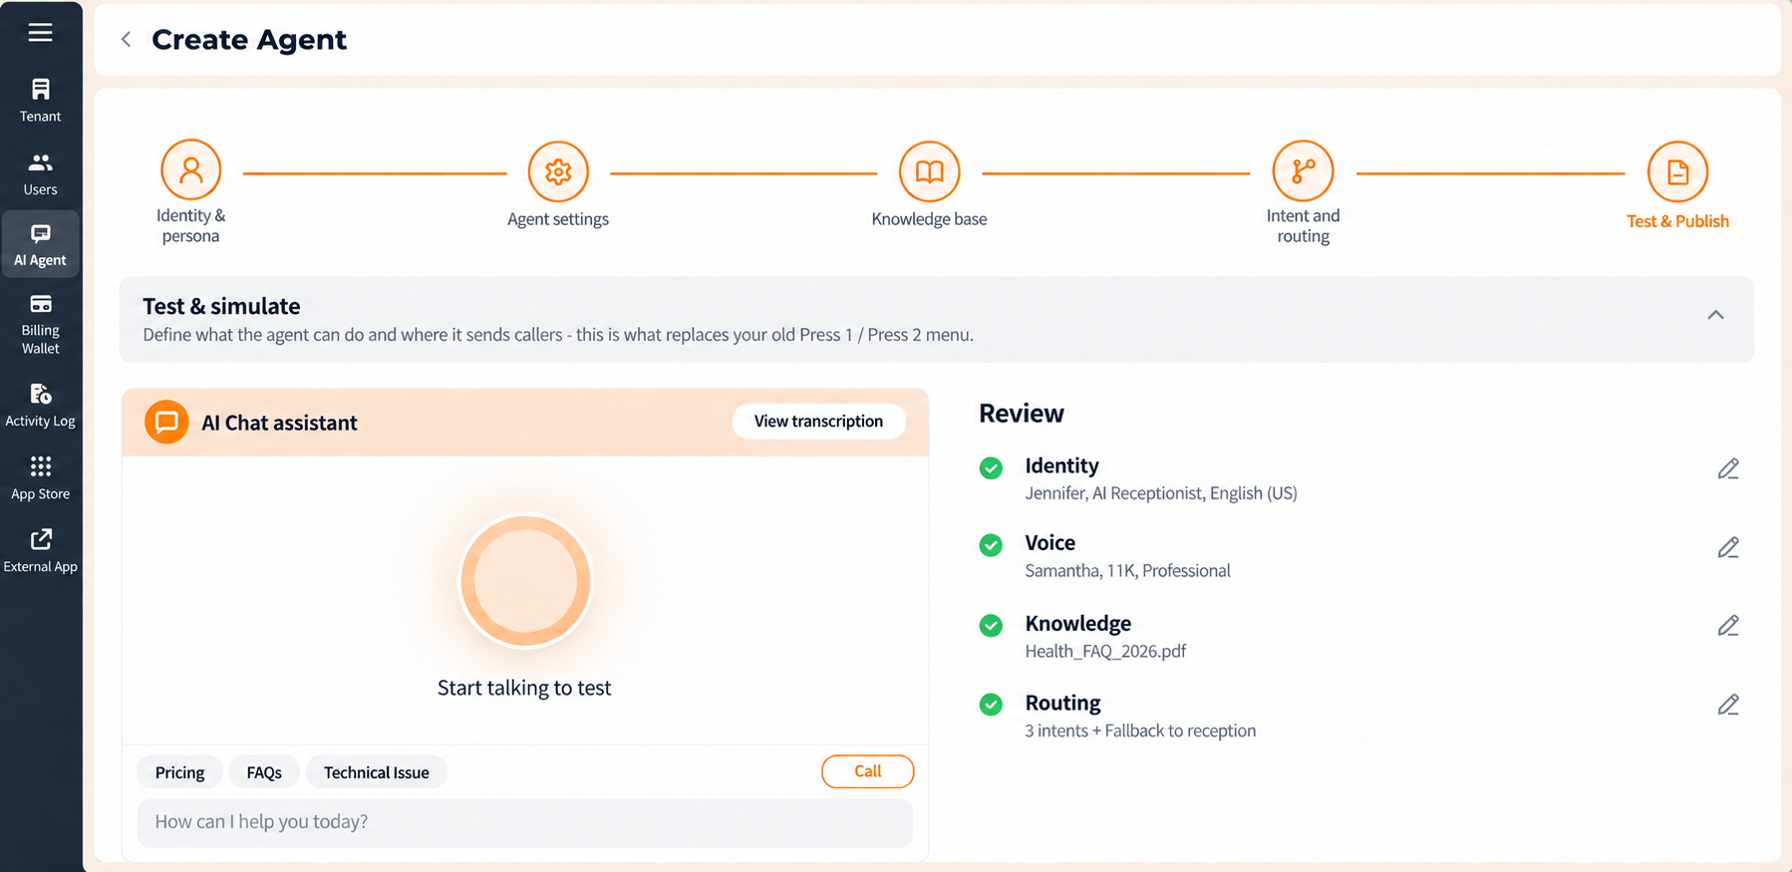Click '3 intents + Fallback to reception' text
This screenshot has height=872, width=1792.
pos(1140,730)
